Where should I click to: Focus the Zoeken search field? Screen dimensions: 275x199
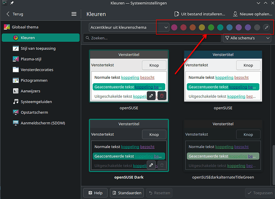coord(152,38)
